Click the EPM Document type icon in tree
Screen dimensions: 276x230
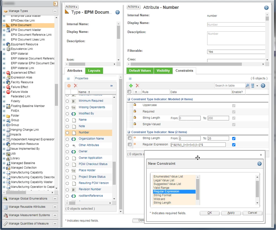click(8, 25)
